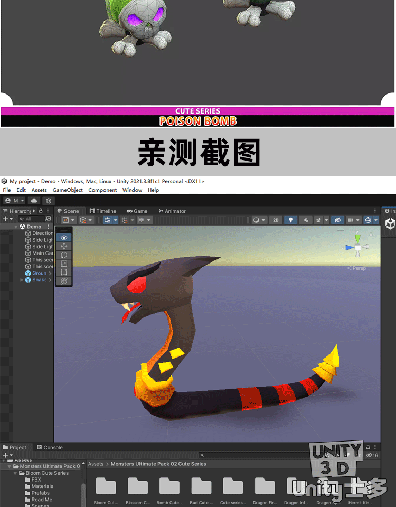The width and height of the screenshot is (396, 507).
Task: Click the tool handle position pivot icon
Action: click(x=65, y=220)
